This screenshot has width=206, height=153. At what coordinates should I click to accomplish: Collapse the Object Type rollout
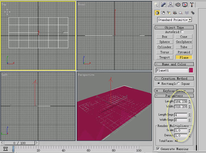coord(174,27)
